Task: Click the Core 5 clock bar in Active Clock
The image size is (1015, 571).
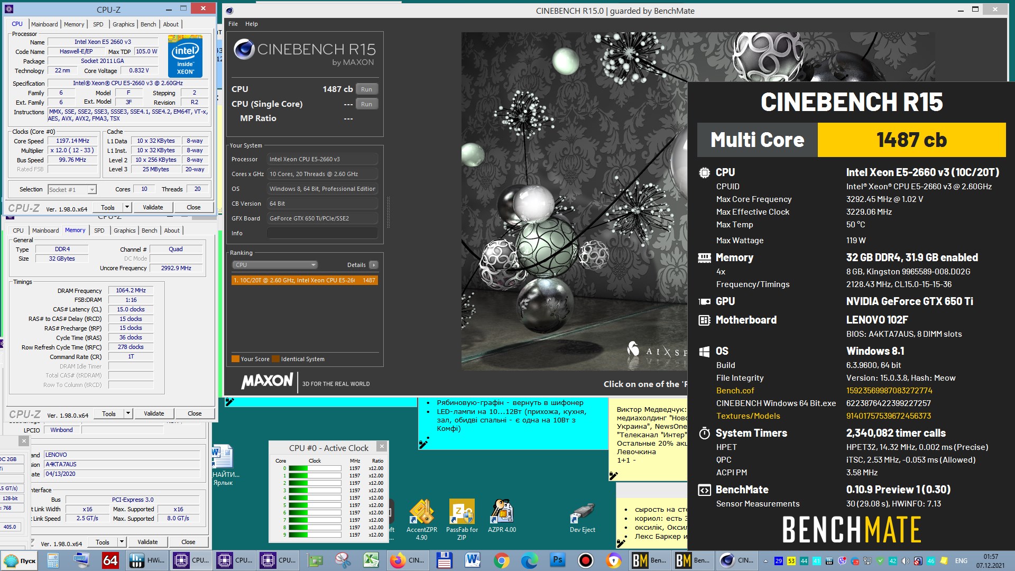Action: 315,505
